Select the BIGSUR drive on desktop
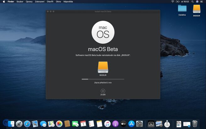Screen dimensions: 206x129 [x=197, y=10]
